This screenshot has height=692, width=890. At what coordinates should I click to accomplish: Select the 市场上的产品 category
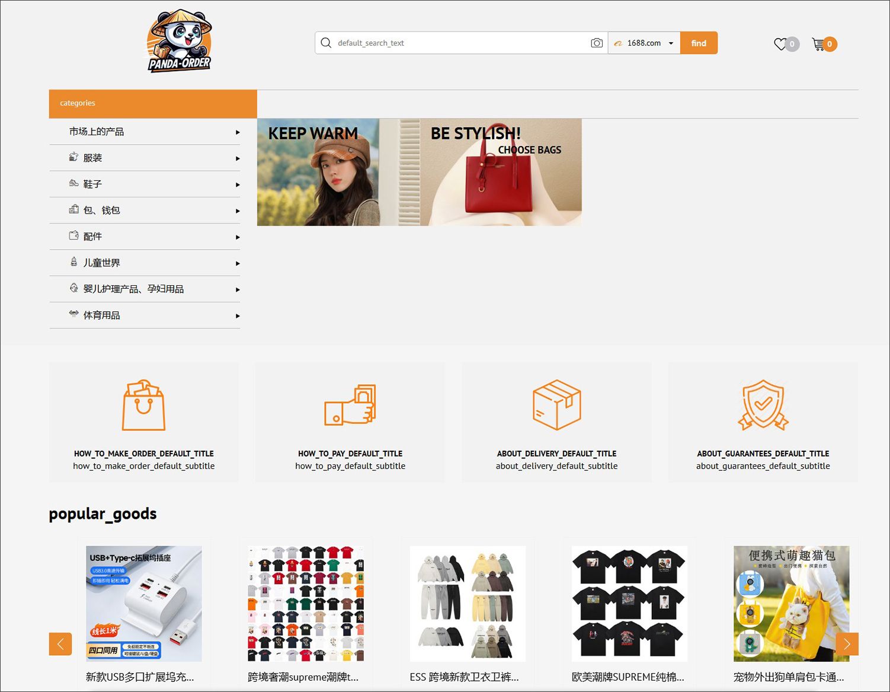point(97,132)
